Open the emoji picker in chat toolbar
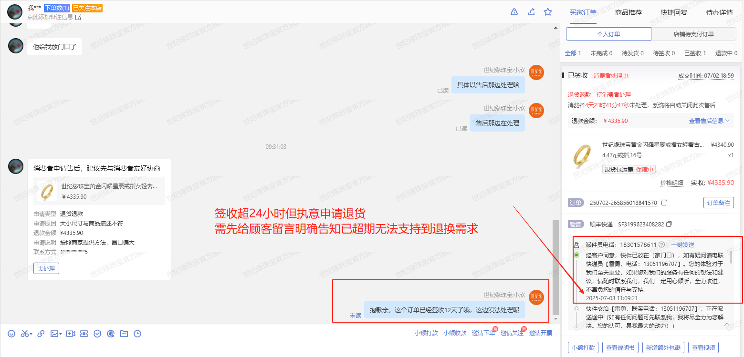744x357 pixels. [11, 334]
